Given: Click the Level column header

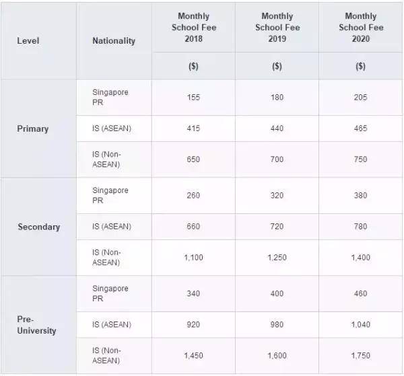Looking at the screenshot, I should [28, 40].
